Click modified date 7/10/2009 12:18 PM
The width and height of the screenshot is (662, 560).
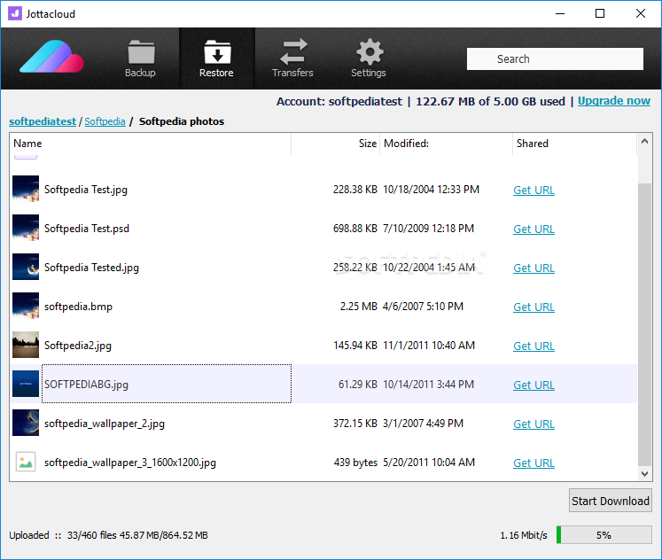[428, 229]
